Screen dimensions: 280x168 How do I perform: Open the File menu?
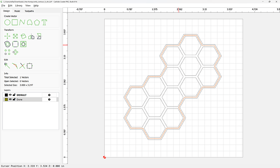[x=3, y=6]
